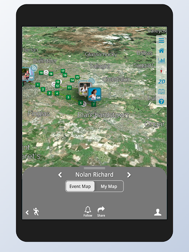Tap mile marker 6 on course
The image size is (189, 252).
[81, 103]
